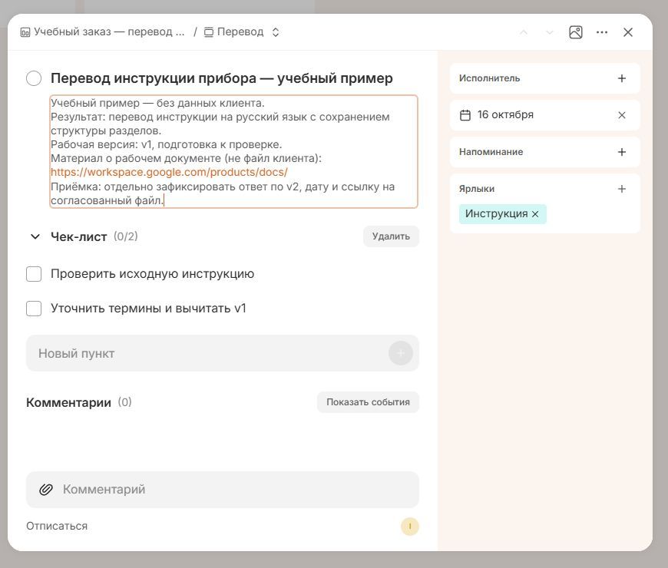This screenshot has width=668, height=568.
Task: Open the card cover image icon
Action: click(576, 32)
